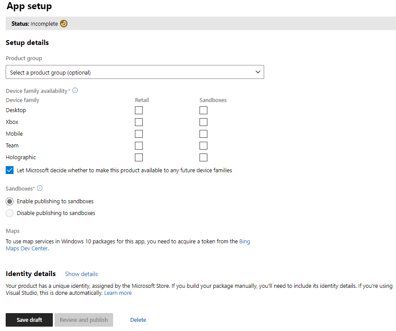Check Desktop Retail checkbox
This screenshot has height=331, width=396.
pos(139,110)
